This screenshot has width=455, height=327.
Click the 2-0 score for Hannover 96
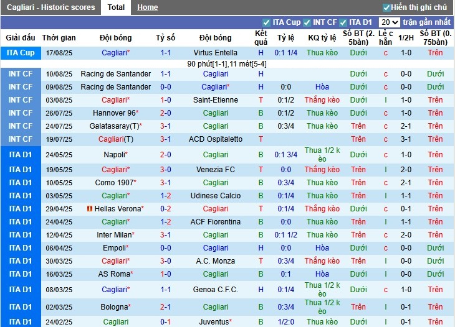tap(166, 113)
